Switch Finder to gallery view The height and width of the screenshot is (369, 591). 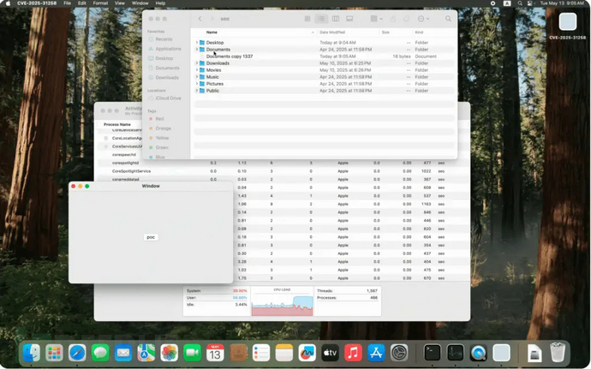tap(349, 19)
